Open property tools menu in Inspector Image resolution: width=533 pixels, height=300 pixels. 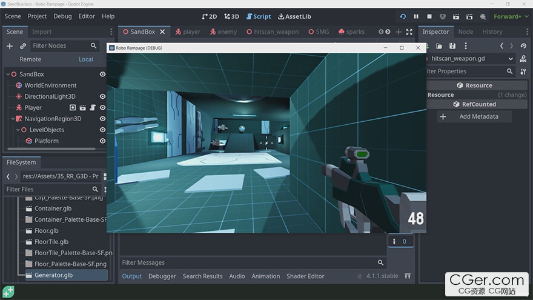tap(523, 72)
